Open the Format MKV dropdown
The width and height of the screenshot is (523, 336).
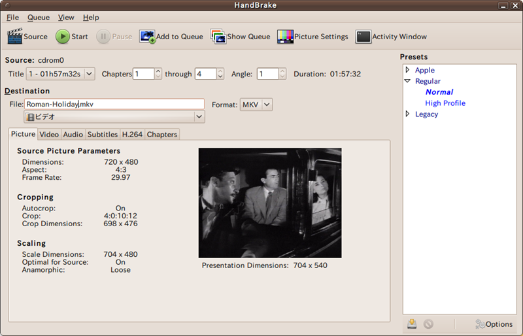coord(256,105)
